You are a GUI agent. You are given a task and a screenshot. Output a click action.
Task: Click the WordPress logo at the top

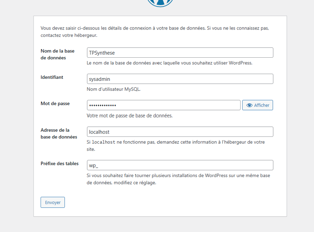(160, 3)
